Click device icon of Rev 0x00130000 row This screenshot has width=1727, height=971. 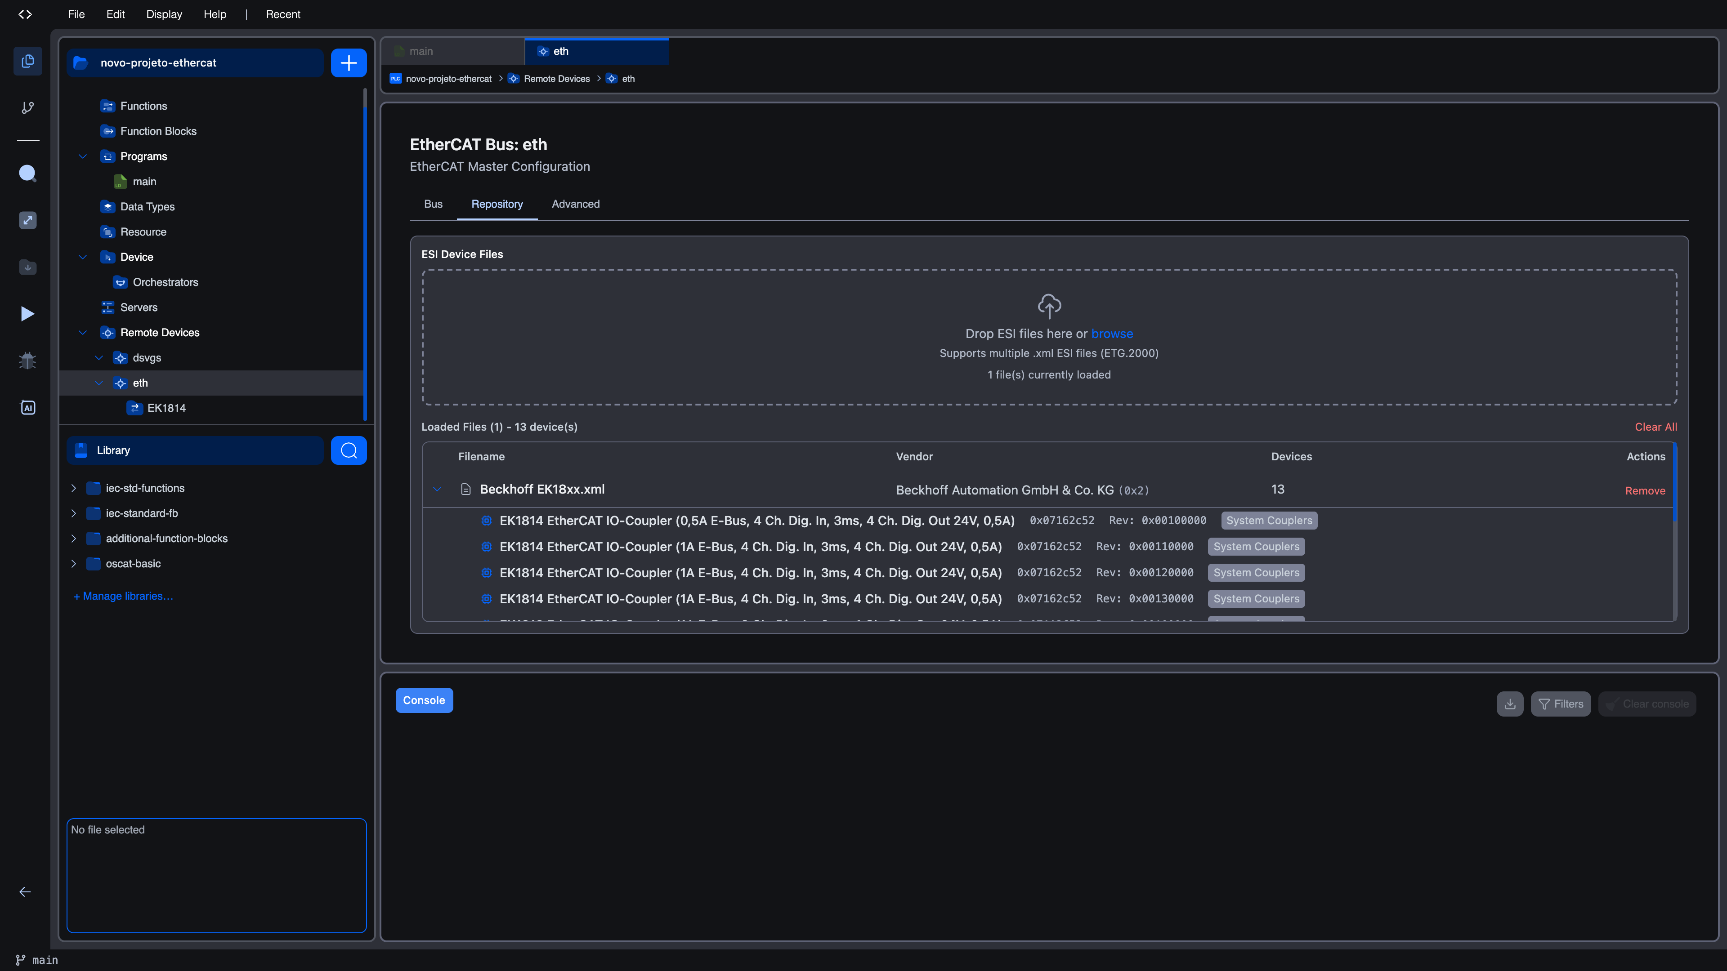(487, 599)
